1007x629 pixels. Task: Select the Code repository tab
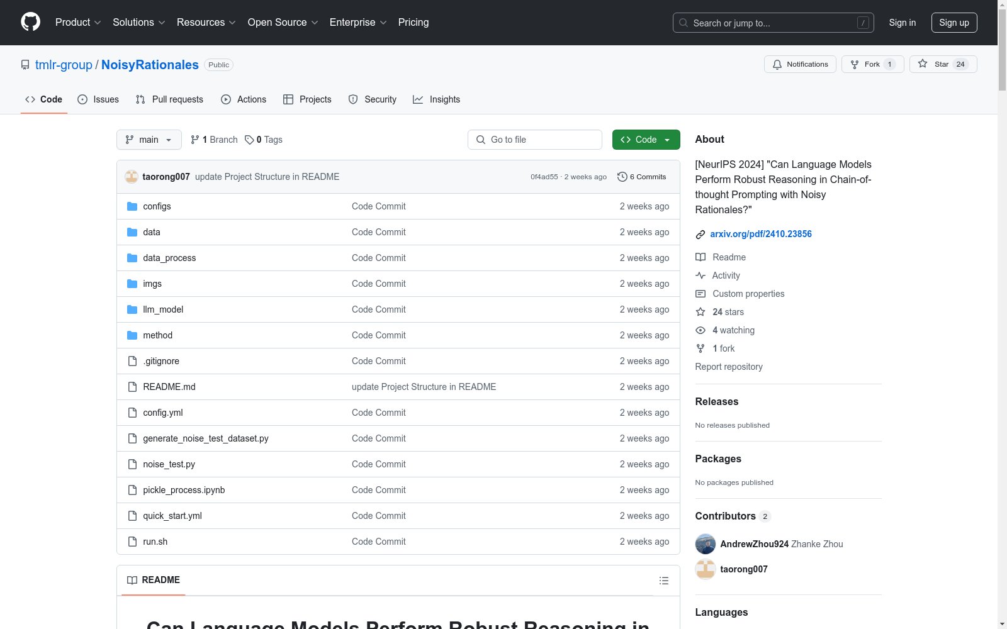click(x=44, y=99)
